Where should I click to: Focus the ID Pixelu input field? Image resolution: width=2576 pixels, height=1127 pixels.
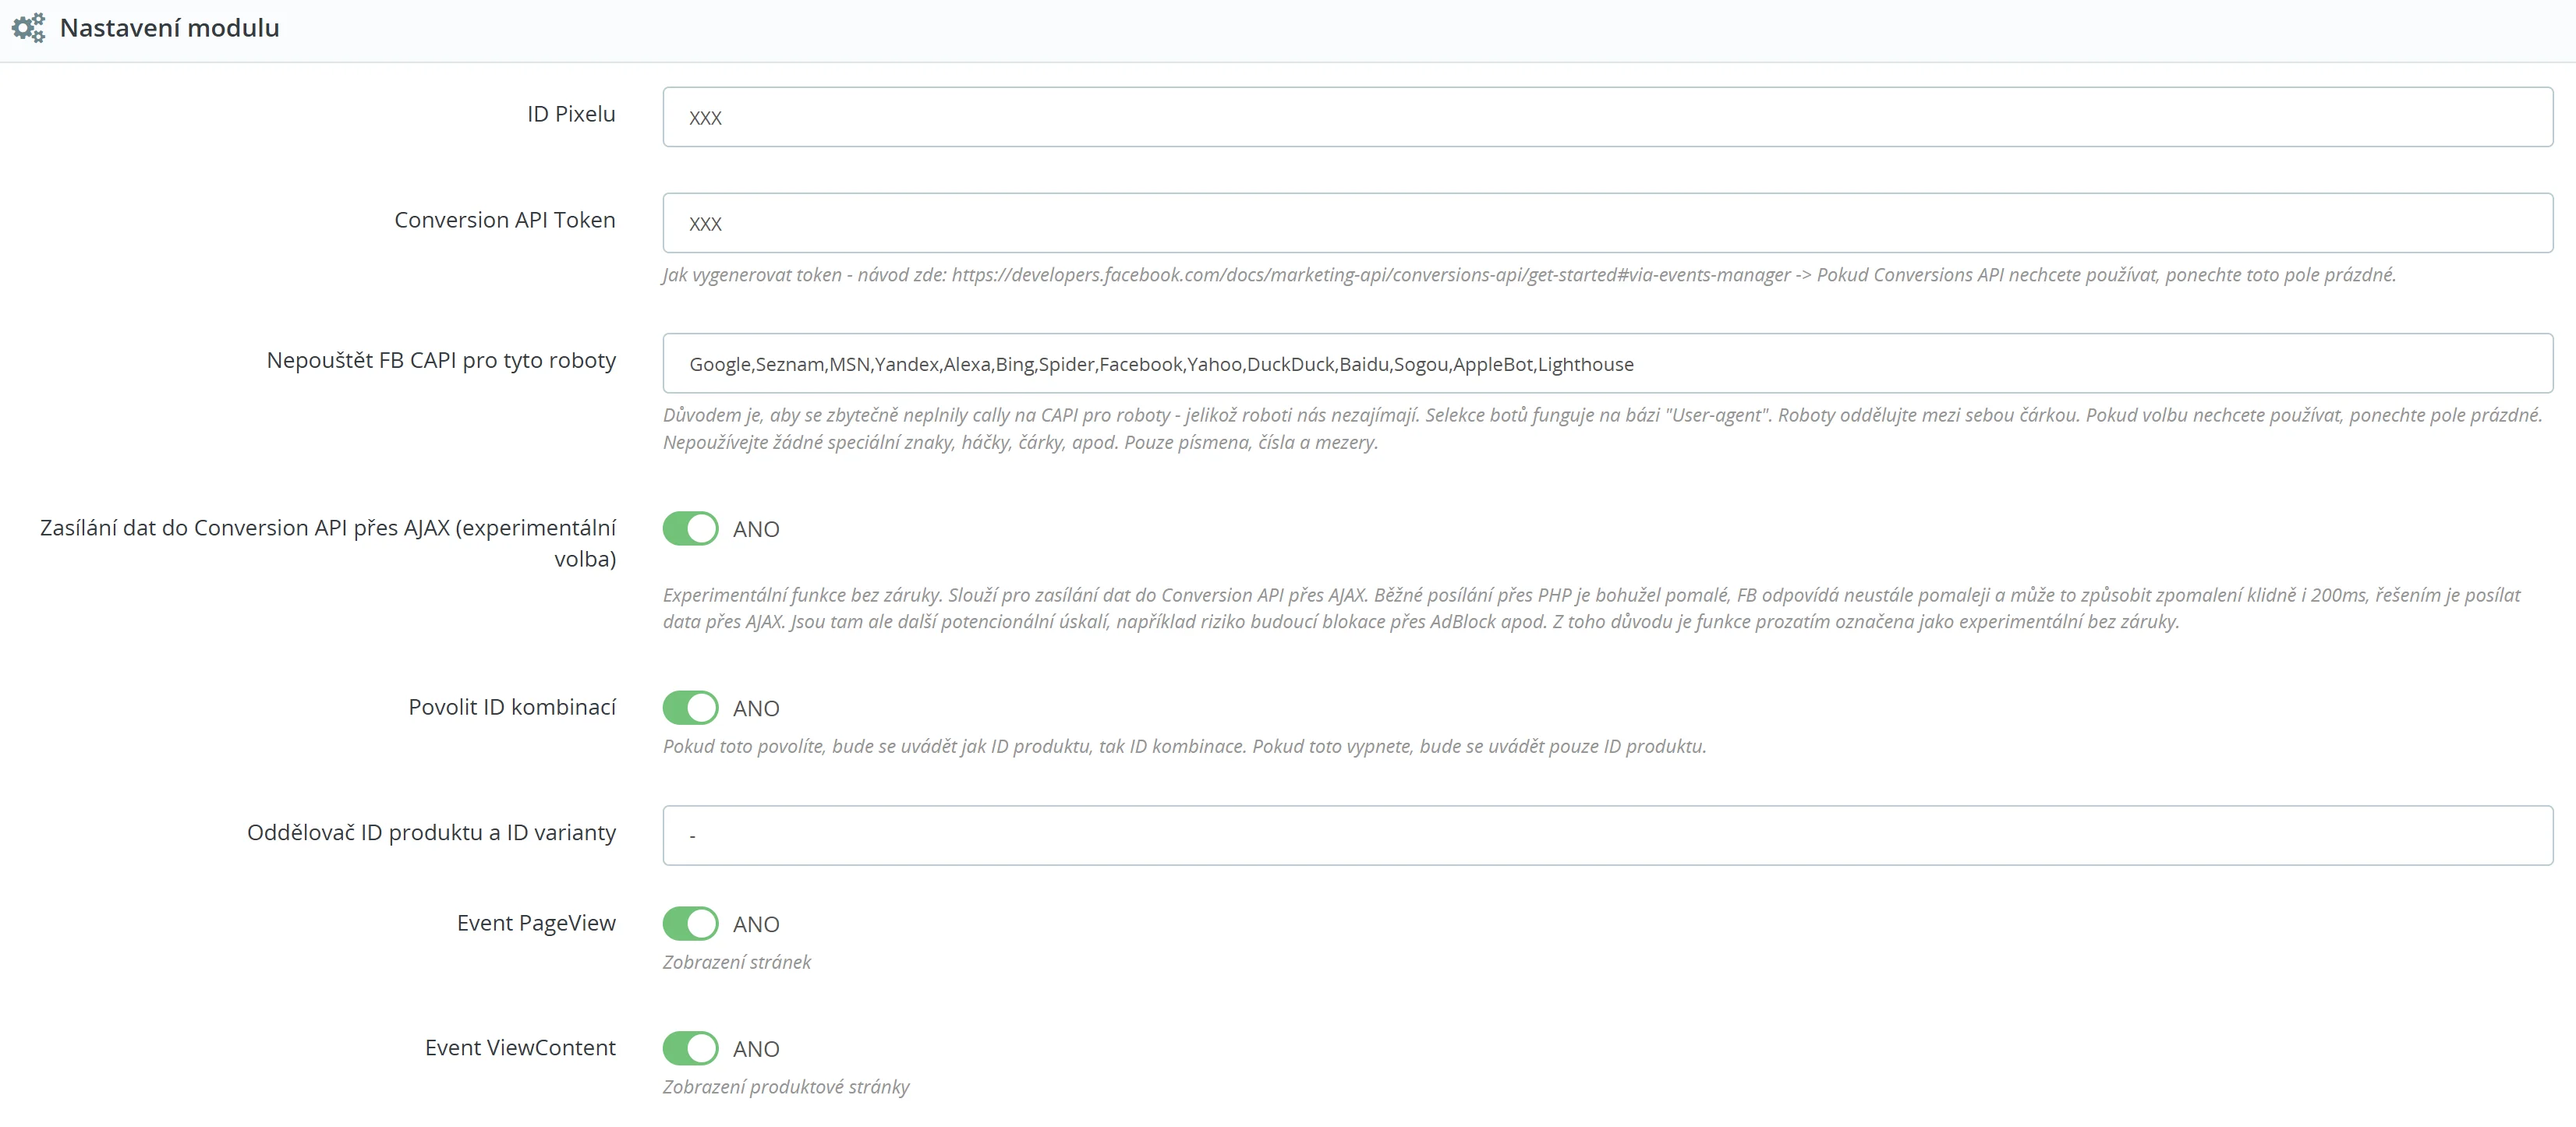[1606, 117]
